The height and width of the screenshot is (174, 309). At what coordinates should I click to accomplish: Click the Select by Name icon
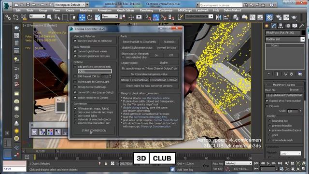[x=57, y=17]
